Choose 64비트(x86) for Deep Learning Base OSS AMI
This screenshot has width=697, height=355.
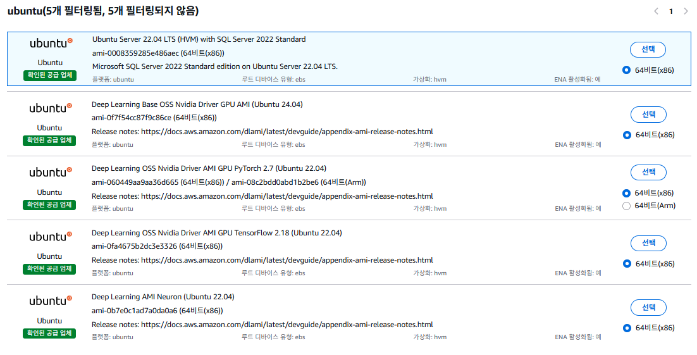click(627, 135)
